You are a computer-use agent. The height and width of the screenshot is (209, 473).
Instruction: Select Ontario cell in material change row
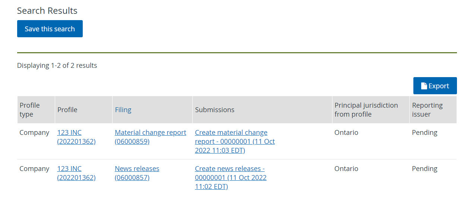pos(346,132)
